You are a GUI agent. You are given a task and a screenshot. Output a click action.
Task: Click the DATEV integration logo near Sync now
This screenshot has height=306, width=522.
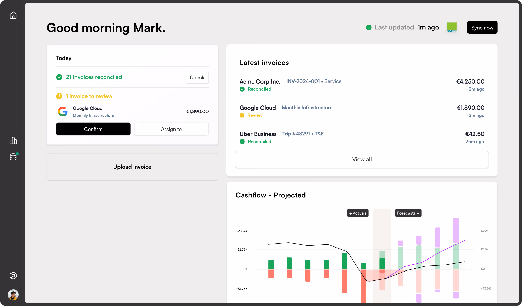452,27
